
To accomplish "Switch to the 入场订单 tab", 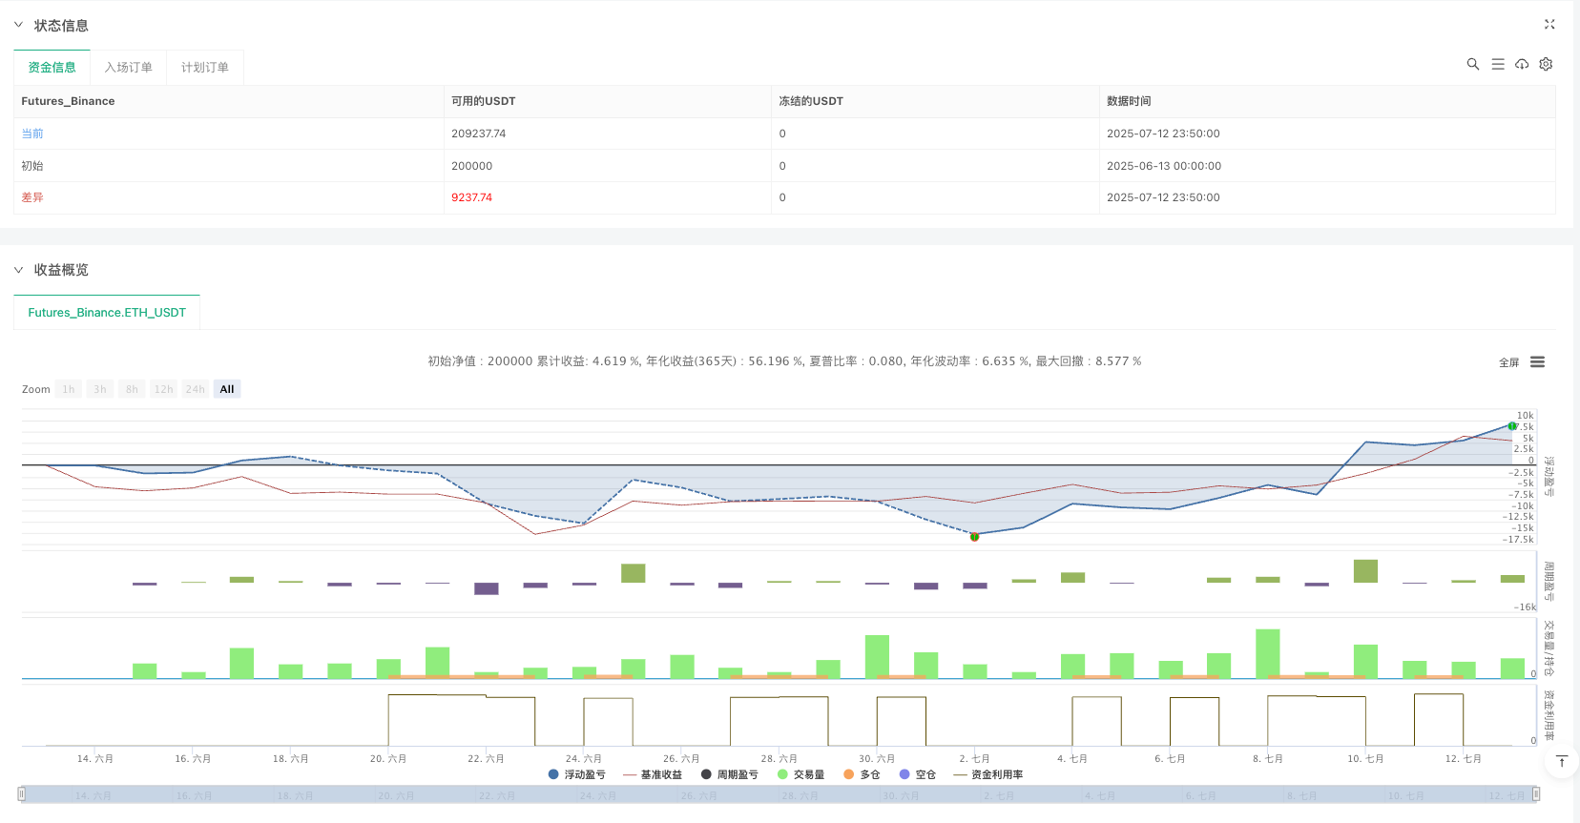I will pos(128,68).
